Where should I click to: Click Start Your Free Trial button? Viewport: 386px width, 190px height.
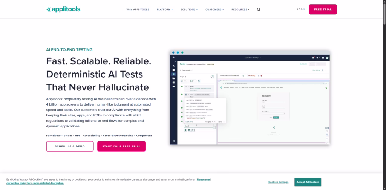[x=121, y=146]
